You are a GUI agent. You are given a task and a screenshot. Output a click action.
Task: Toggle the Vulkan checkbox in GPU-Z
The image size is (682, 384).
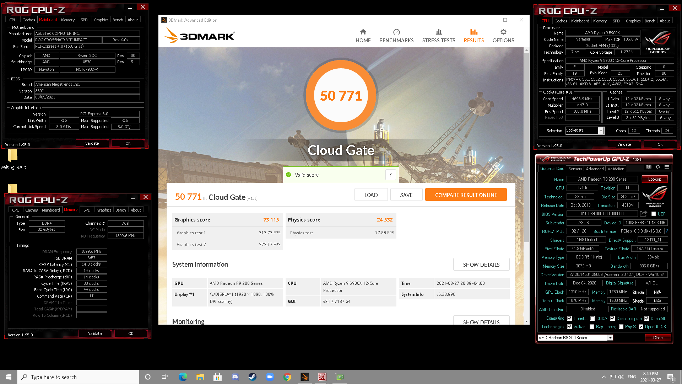[570, 327]
